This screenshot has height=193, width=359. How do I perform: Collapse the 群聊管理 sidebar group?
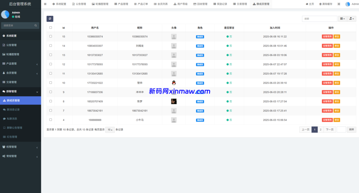click(21, 91)
